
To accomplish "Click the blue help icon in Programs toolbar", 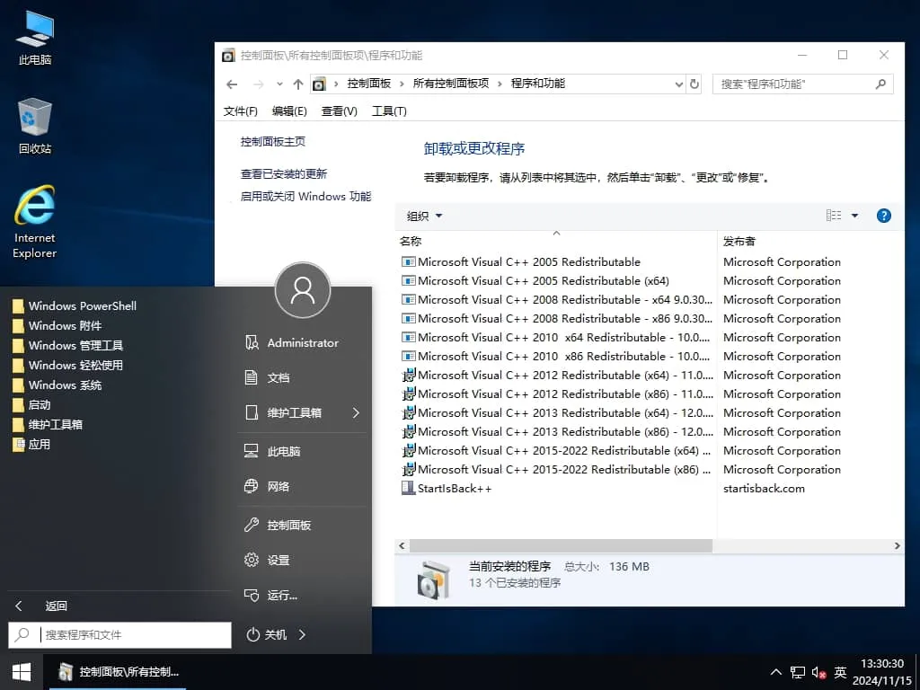I will click(x=883, y=216).
